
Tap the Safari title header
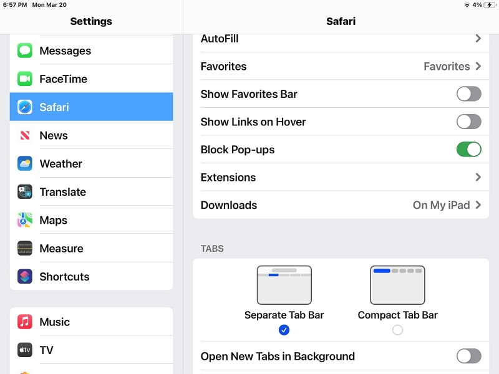[341, 21]
